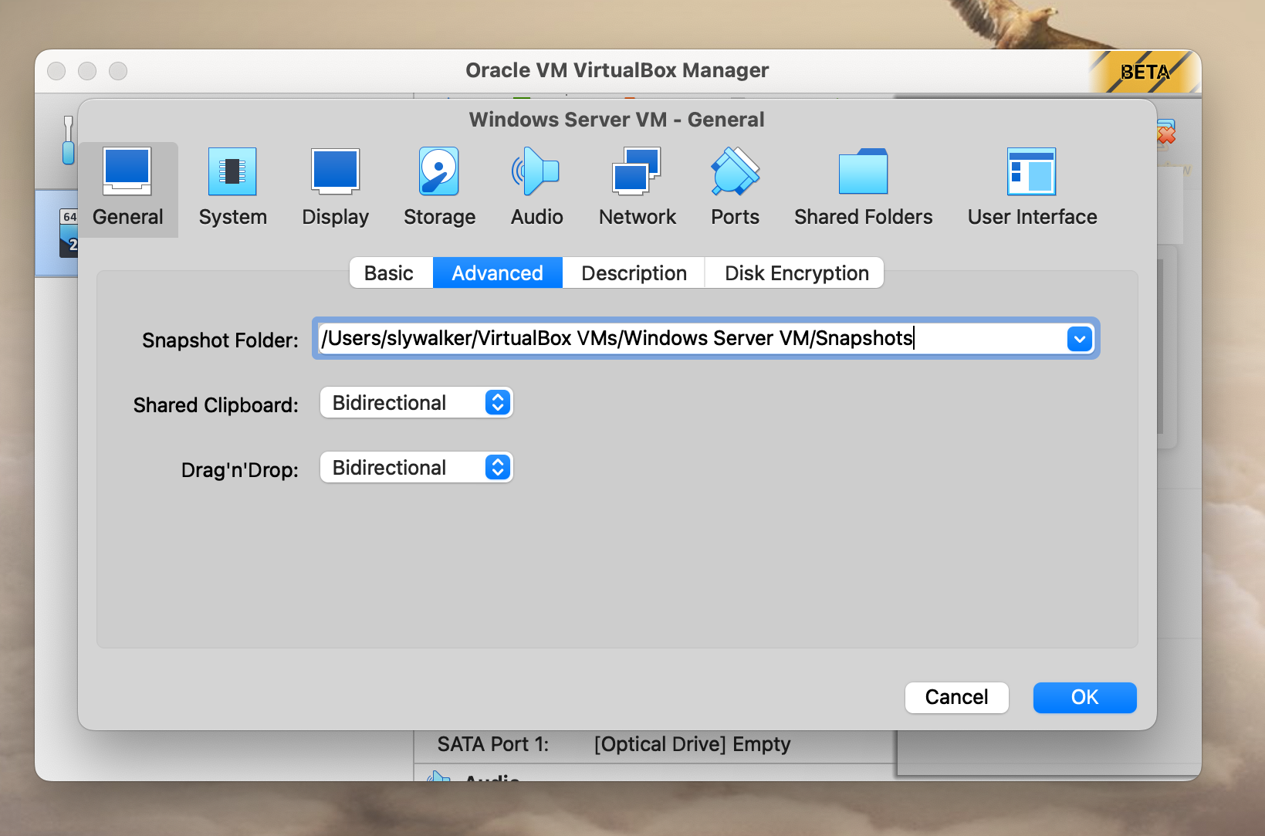Viewport: 1265px width, 836px height.
Task: Open the Shared Folders settings category
Action: pyautogui.click(x=863, y=189)
